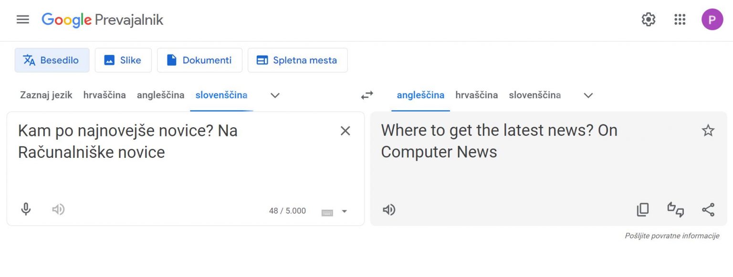The height and width of the screenshot is (277, 733).
Task: Expand more source language options
Action: [274, 95]
